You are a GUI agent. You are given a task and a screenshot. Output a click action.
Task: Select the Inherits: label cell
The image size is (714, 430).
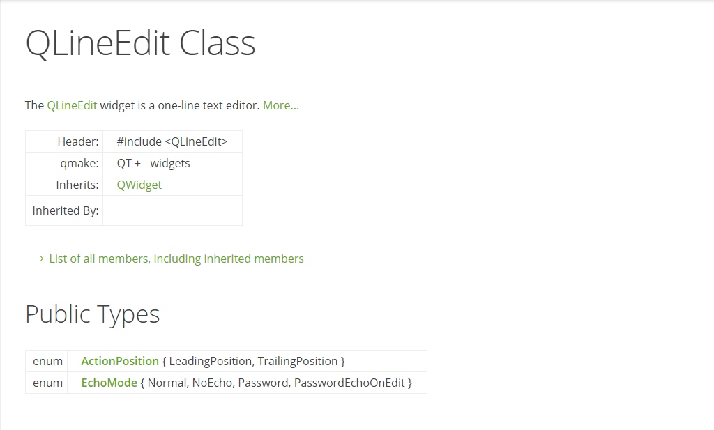[64, 185]
